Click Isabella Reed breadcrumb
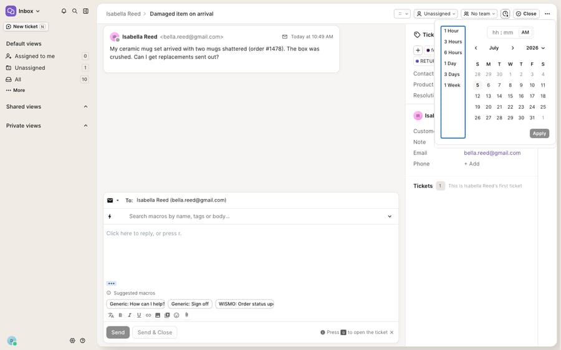This screenshot has height=350, width=561. tap(123, 14)
